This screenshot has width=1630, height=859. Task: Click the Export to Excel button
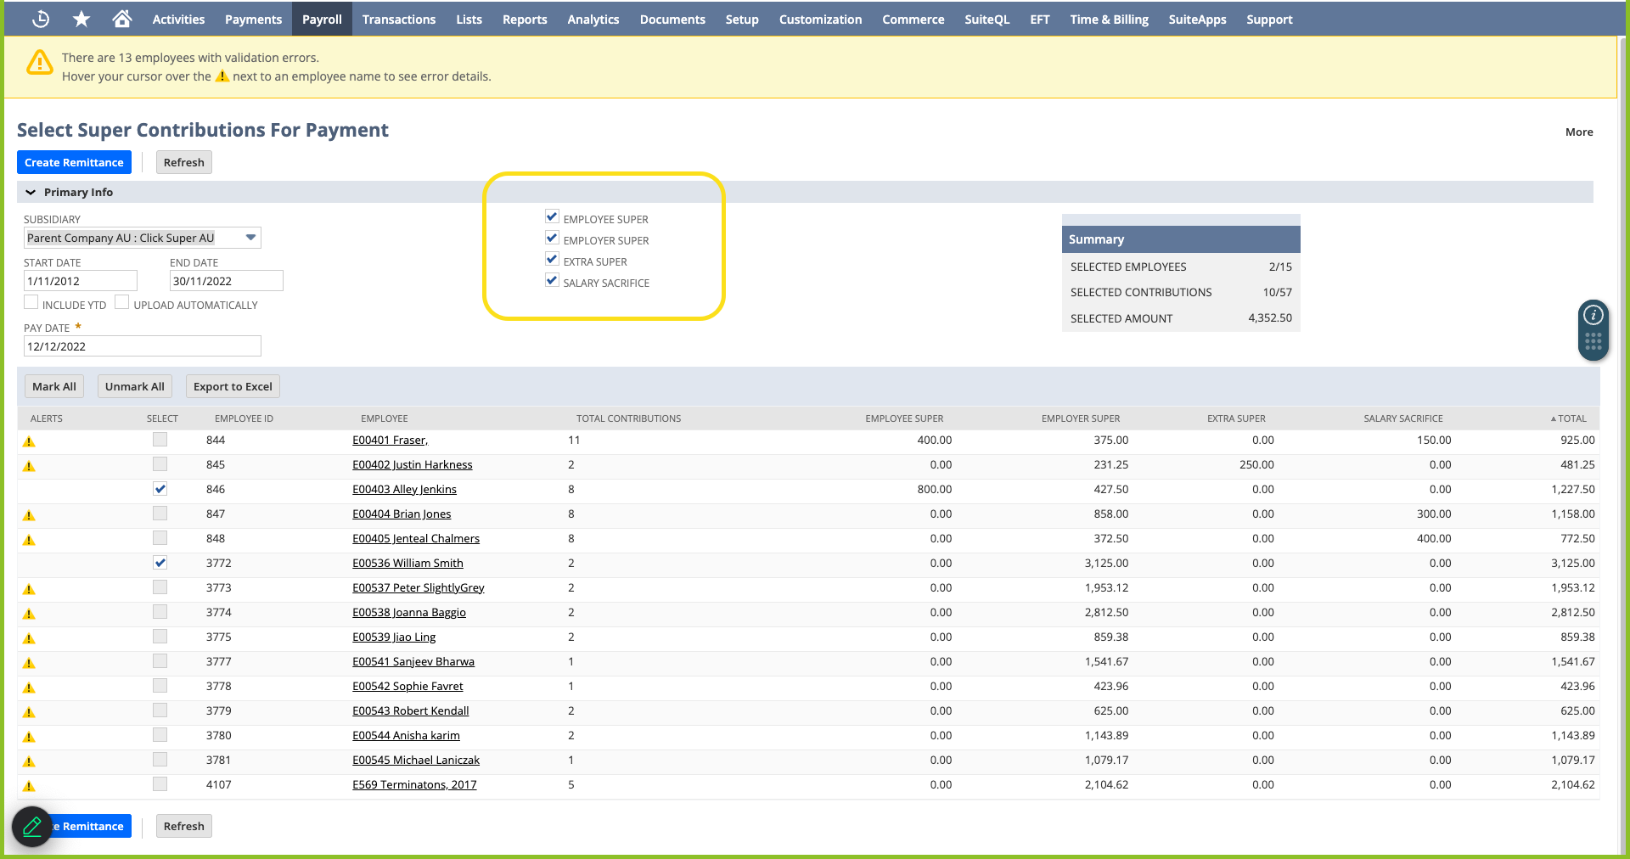tap(233, 386)
